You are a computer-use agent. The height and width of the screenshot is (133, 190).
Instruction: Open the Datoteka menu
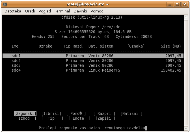13,11
